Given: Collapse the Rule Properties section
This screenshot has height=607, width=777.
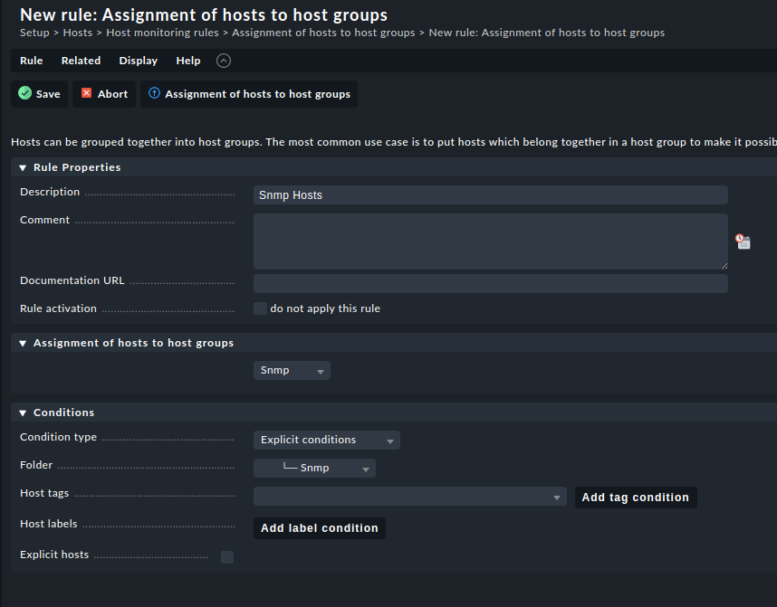Looking at the screenshot, I should (x=23, y=167).
